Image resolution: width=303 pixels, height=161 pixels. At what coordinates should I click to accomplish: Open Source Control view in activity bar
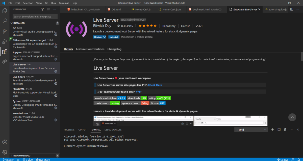click(5, 31)
